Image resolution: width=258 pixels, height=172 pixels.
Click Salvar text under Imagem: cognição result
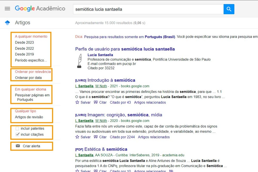tap(86, 137)
